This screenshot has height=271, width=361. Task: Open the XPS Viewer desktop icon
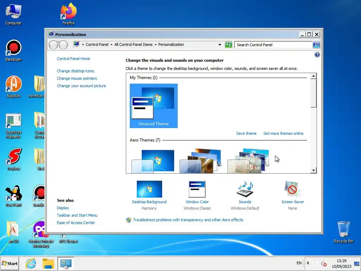tap(68, 239)
